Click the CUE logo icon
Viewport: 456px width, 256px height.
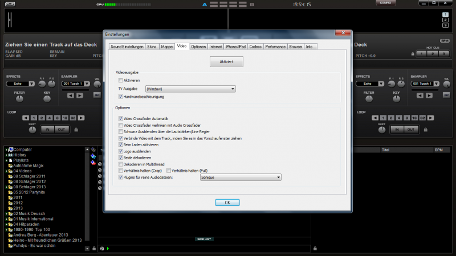click(x=10, y=4)
